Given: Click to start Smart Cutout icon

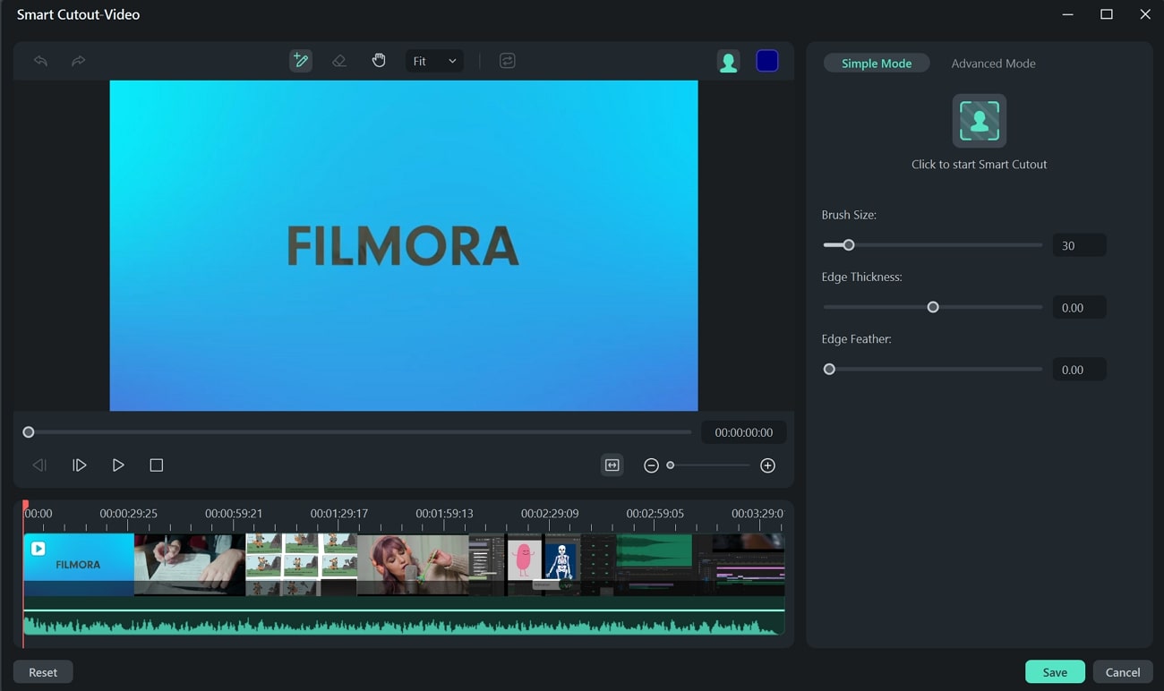Looking at the screenshot, I should pyautogui.click(x=980, y=121).
